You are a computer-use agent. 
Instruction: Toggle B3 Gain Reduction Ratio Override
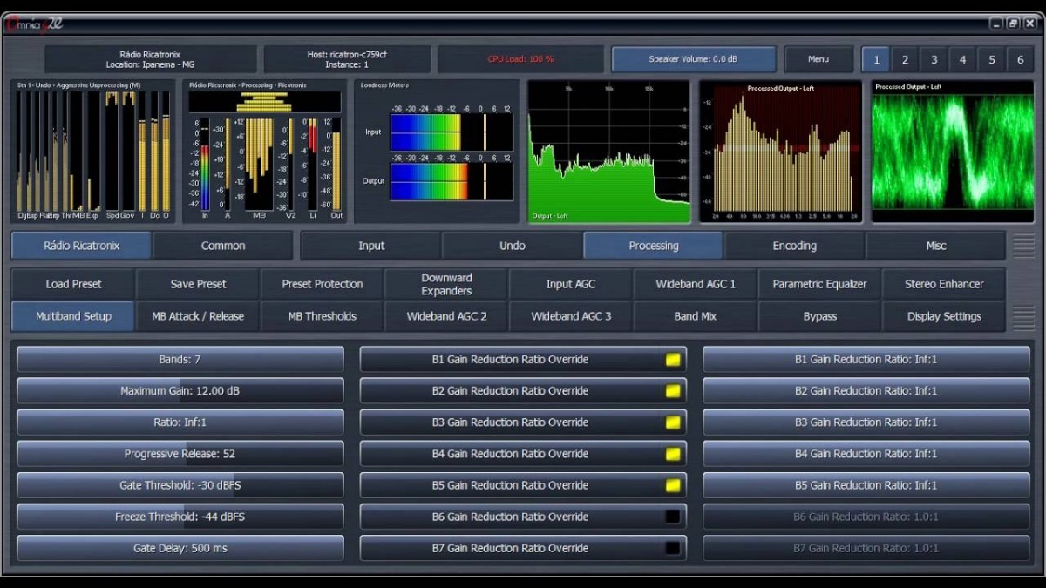(x=523, y=422)
